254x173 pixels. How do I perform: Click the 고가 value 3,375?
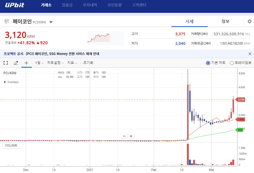pos(180,34)
